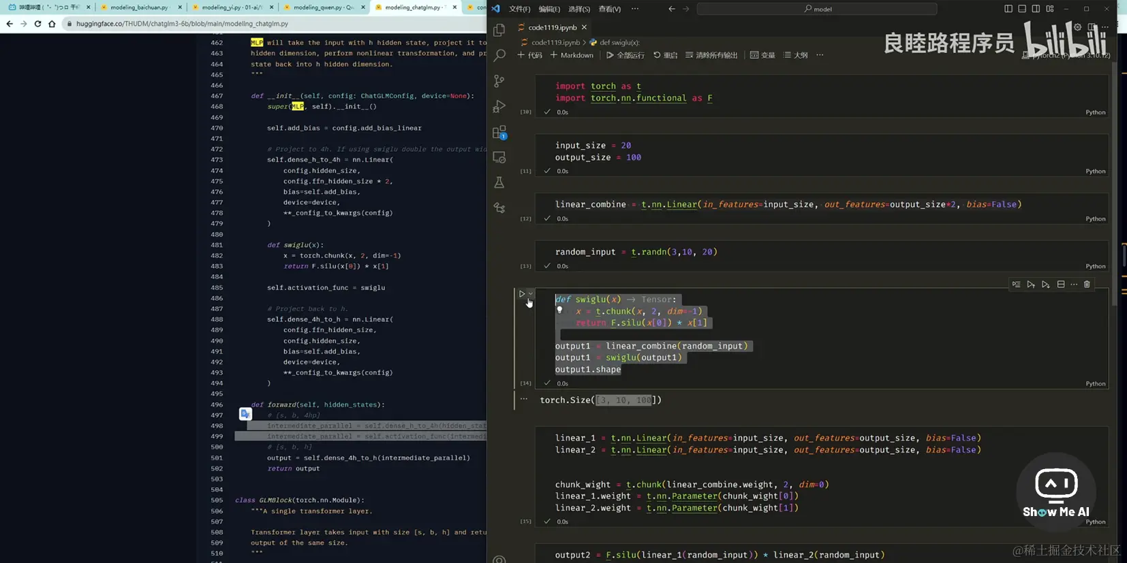
Task: Open the Explorer view in VS Code activity bar
Action: click(499, 30)
